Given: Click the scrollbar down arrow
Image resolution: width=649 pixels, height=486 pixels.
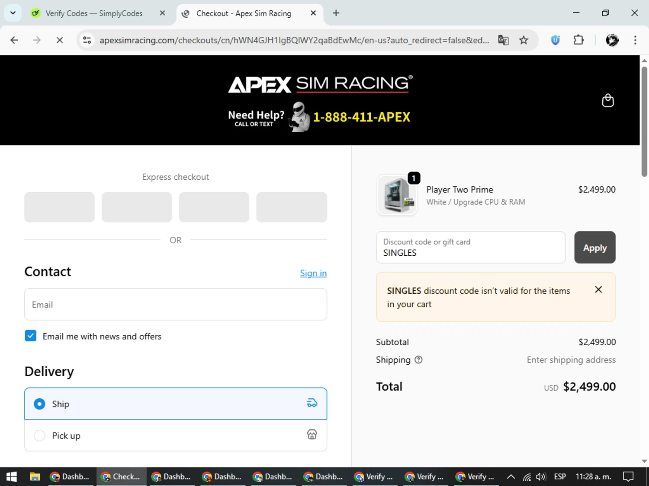Looking at the screenshot, I should (644, 461).
